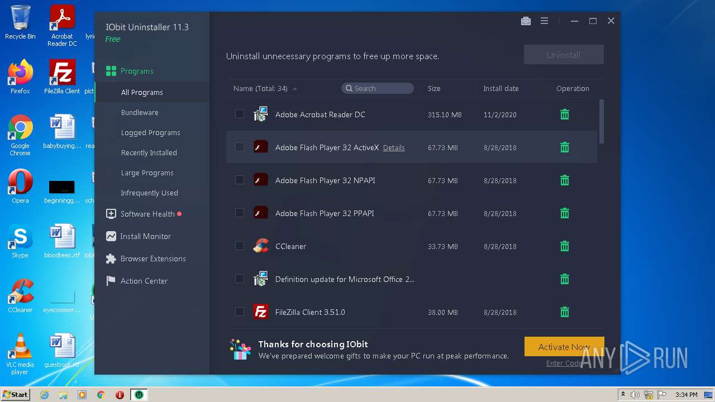Check the Adobe Flash Player 32 NPAPI checkbox

(240, 180)
